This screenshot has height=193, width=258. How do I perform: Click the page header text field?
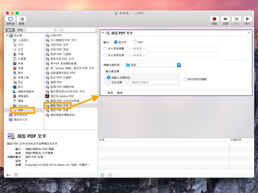click(x=173, y=48)
